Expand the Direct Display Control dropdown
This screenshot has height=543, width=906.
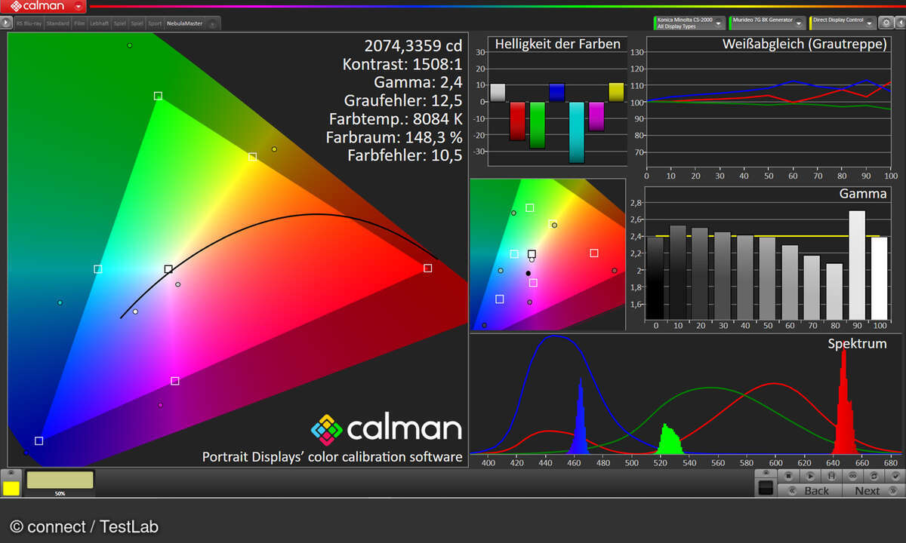click(x=871, y=23)
